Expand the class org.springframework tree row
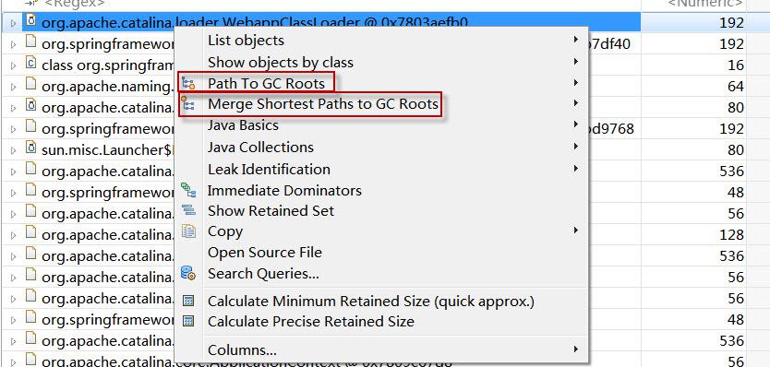This screenshot has height=367, width=770. 13,65
